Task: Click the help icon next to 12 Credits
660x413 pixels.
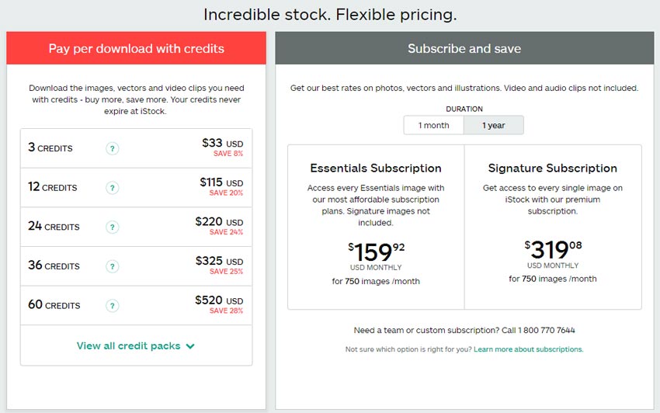Action: pos(112,188)
